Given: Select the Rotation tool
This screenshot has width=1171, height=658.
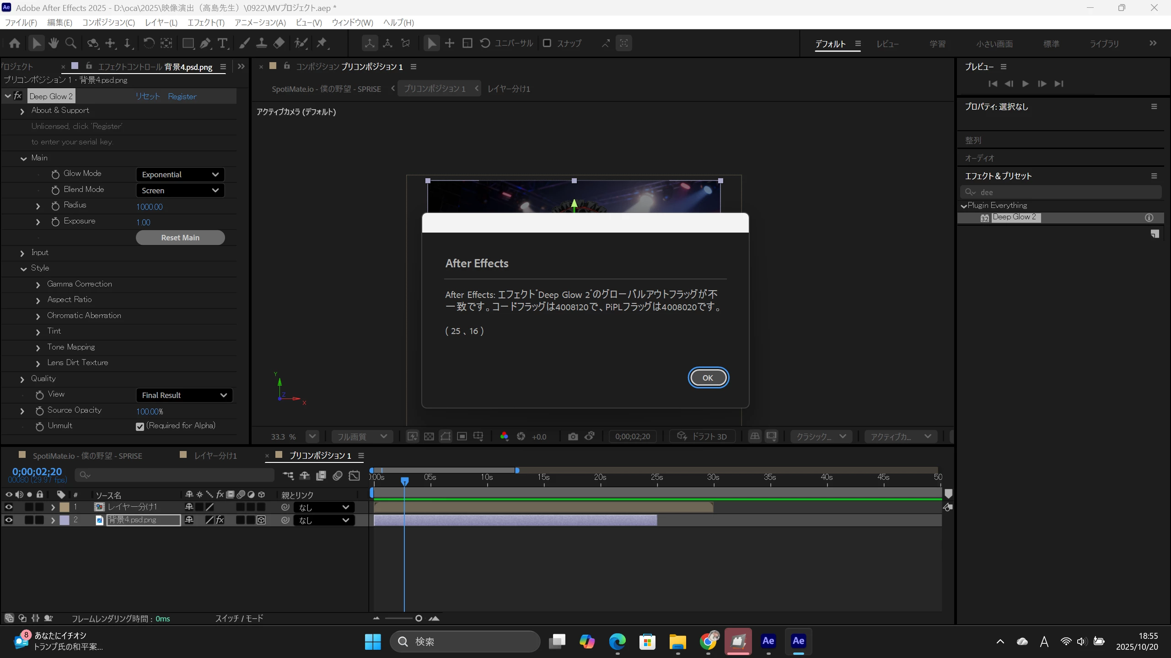Looking at the screenshot, I should (149, 43).
